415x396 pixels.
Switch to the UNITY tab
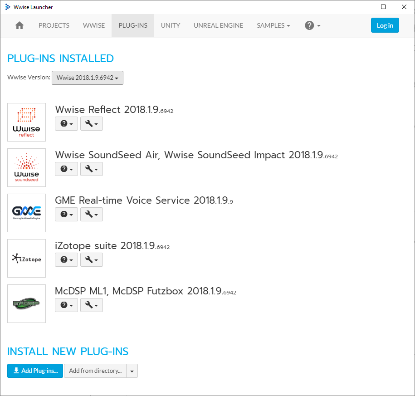pyautogui.click(x=171, y=25)
